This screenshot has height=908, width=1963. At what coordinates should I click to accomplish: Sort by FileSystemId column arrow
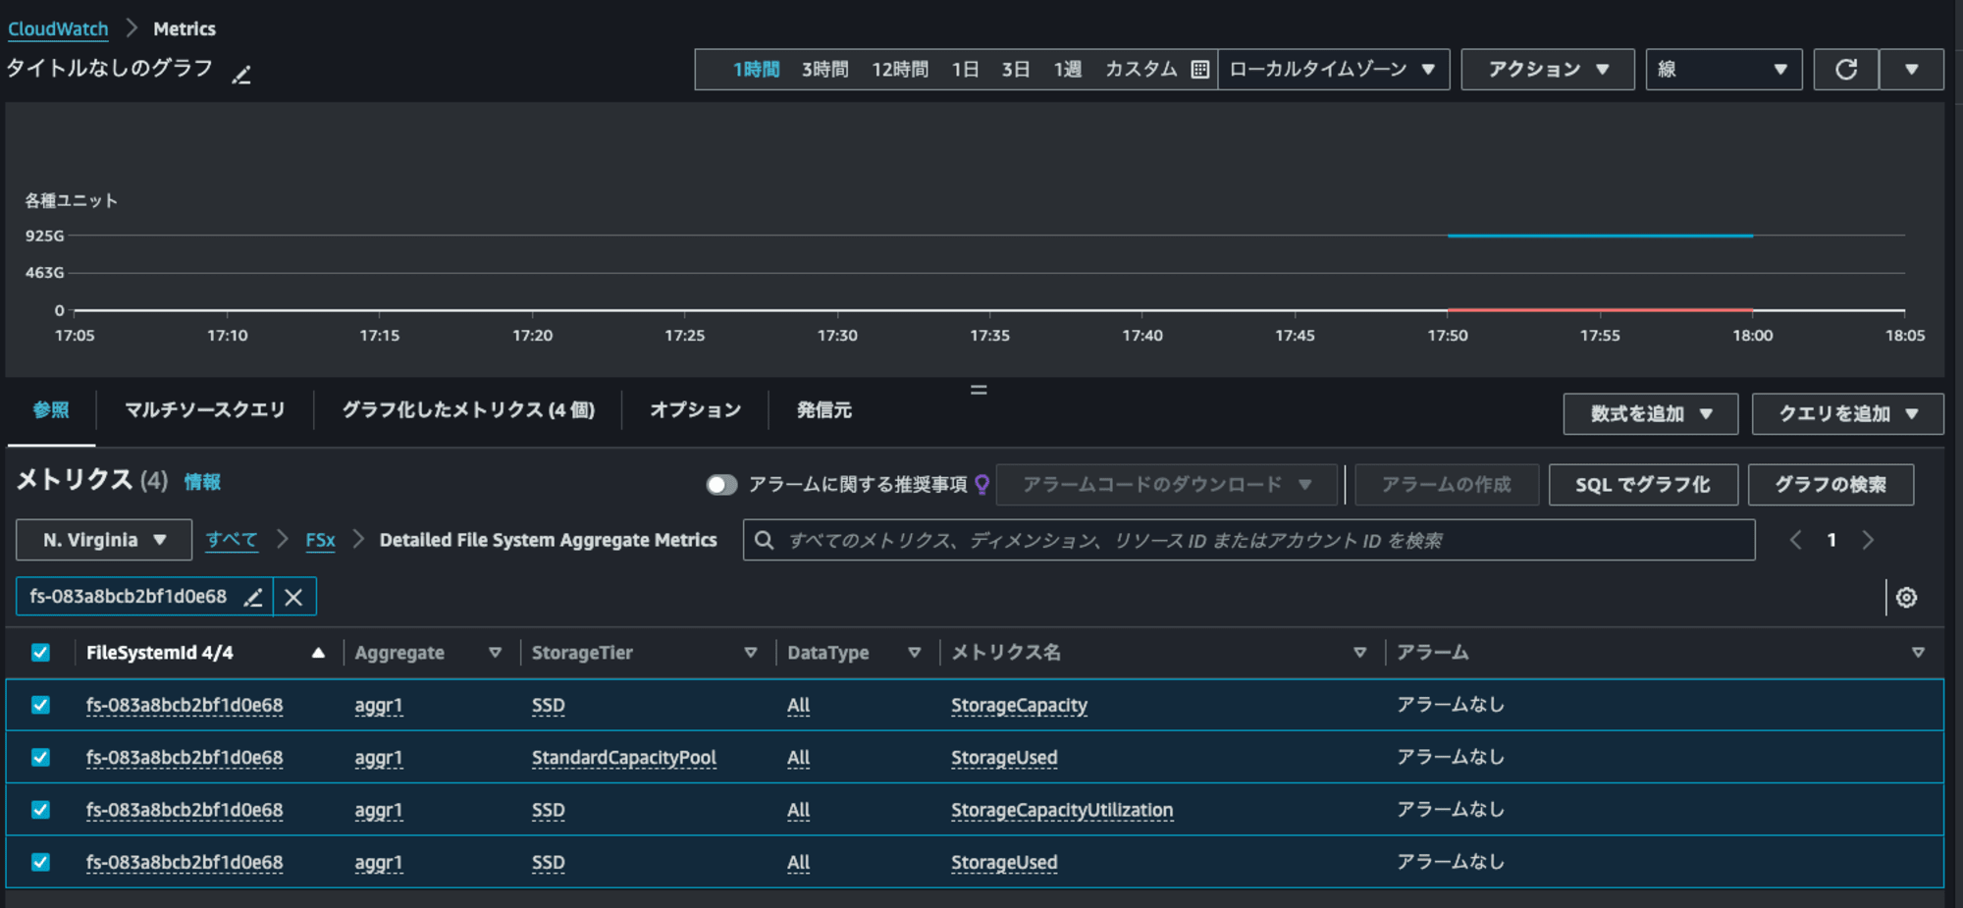[x=318, y=653]
